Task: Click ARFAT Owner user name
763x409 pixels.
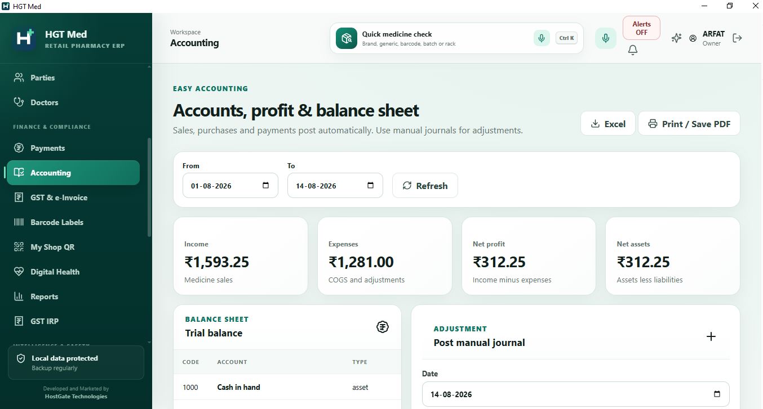Action: point(713,38)
